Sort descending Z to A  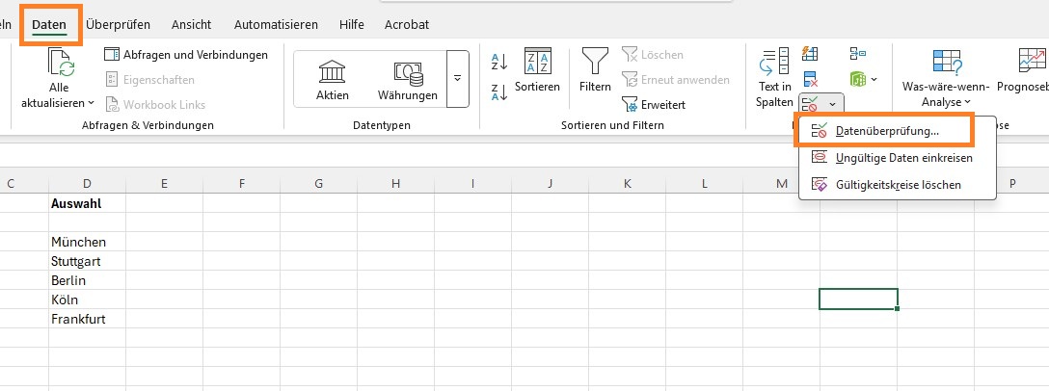click(499, 92)
